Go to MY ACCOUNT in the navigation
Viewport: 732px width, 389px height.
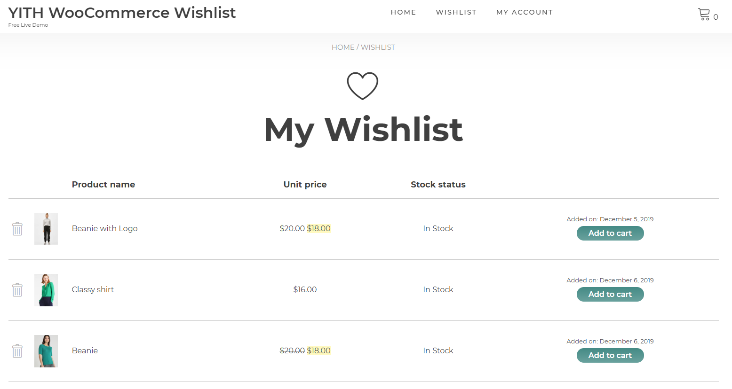524,12
